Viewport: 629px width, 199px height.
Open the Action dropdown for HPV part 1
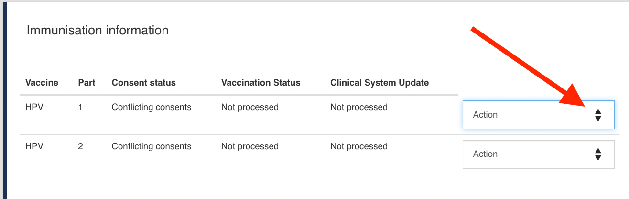coord(538,115)
